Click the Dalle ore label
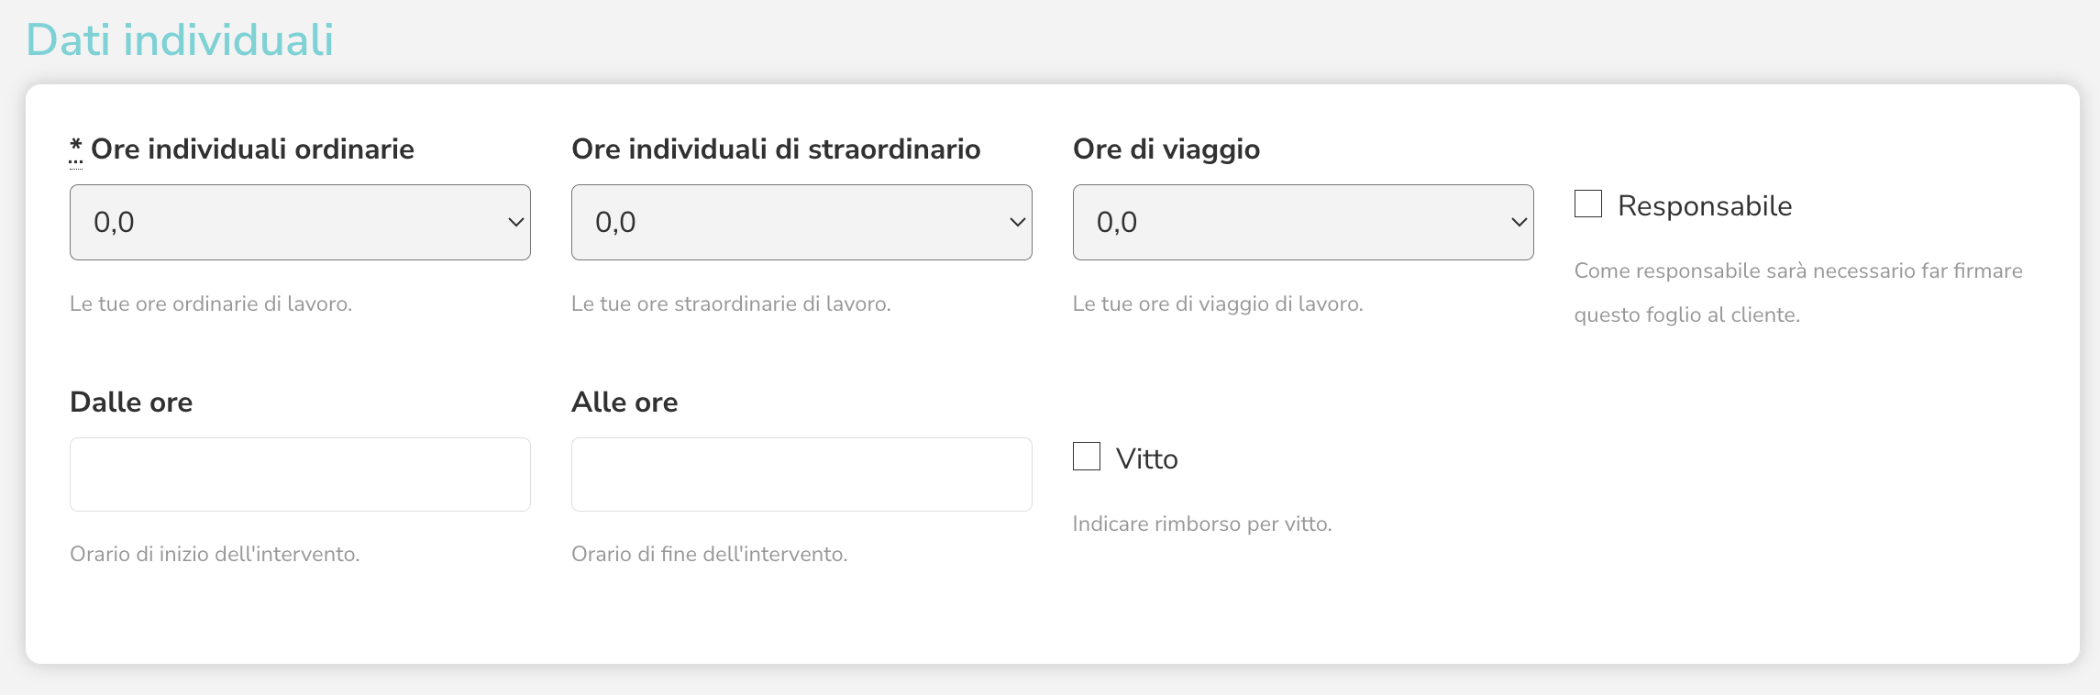This screenshot has width=2100, height=695. (131, 402)
